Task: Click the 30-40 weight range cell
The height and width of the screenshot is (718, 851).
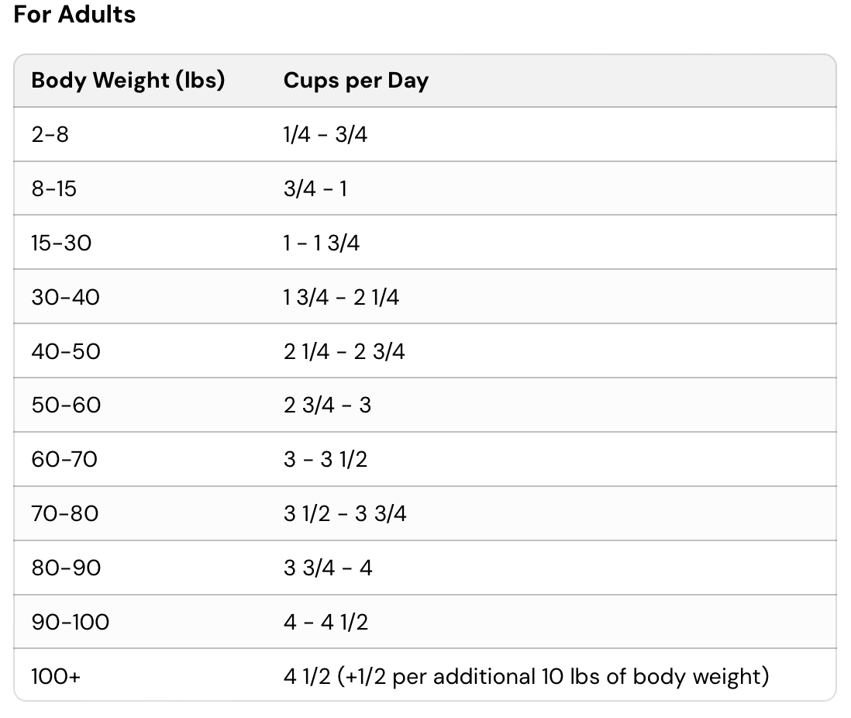Action: pyautogui.click(x=66, y=297)
